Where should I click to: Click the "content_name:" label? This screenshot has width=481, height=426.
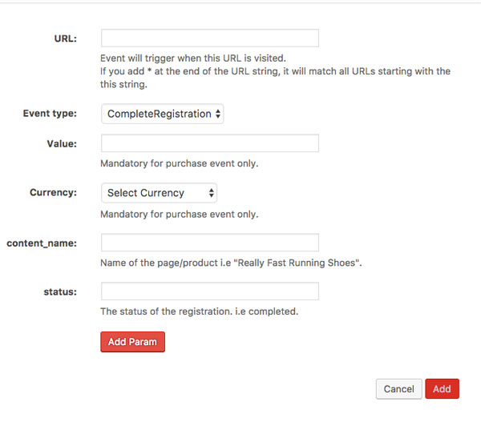[x=42, y=243]
